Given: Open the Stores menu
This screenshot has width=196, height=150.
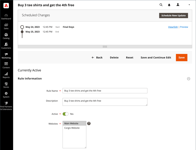Looking at the screenshot, I should click(6, 85).
